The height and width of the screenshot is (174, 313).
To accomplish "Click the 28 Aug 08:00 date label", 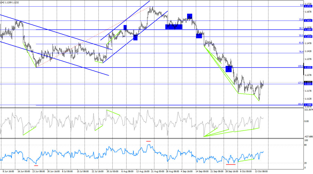I will point(172,172).
